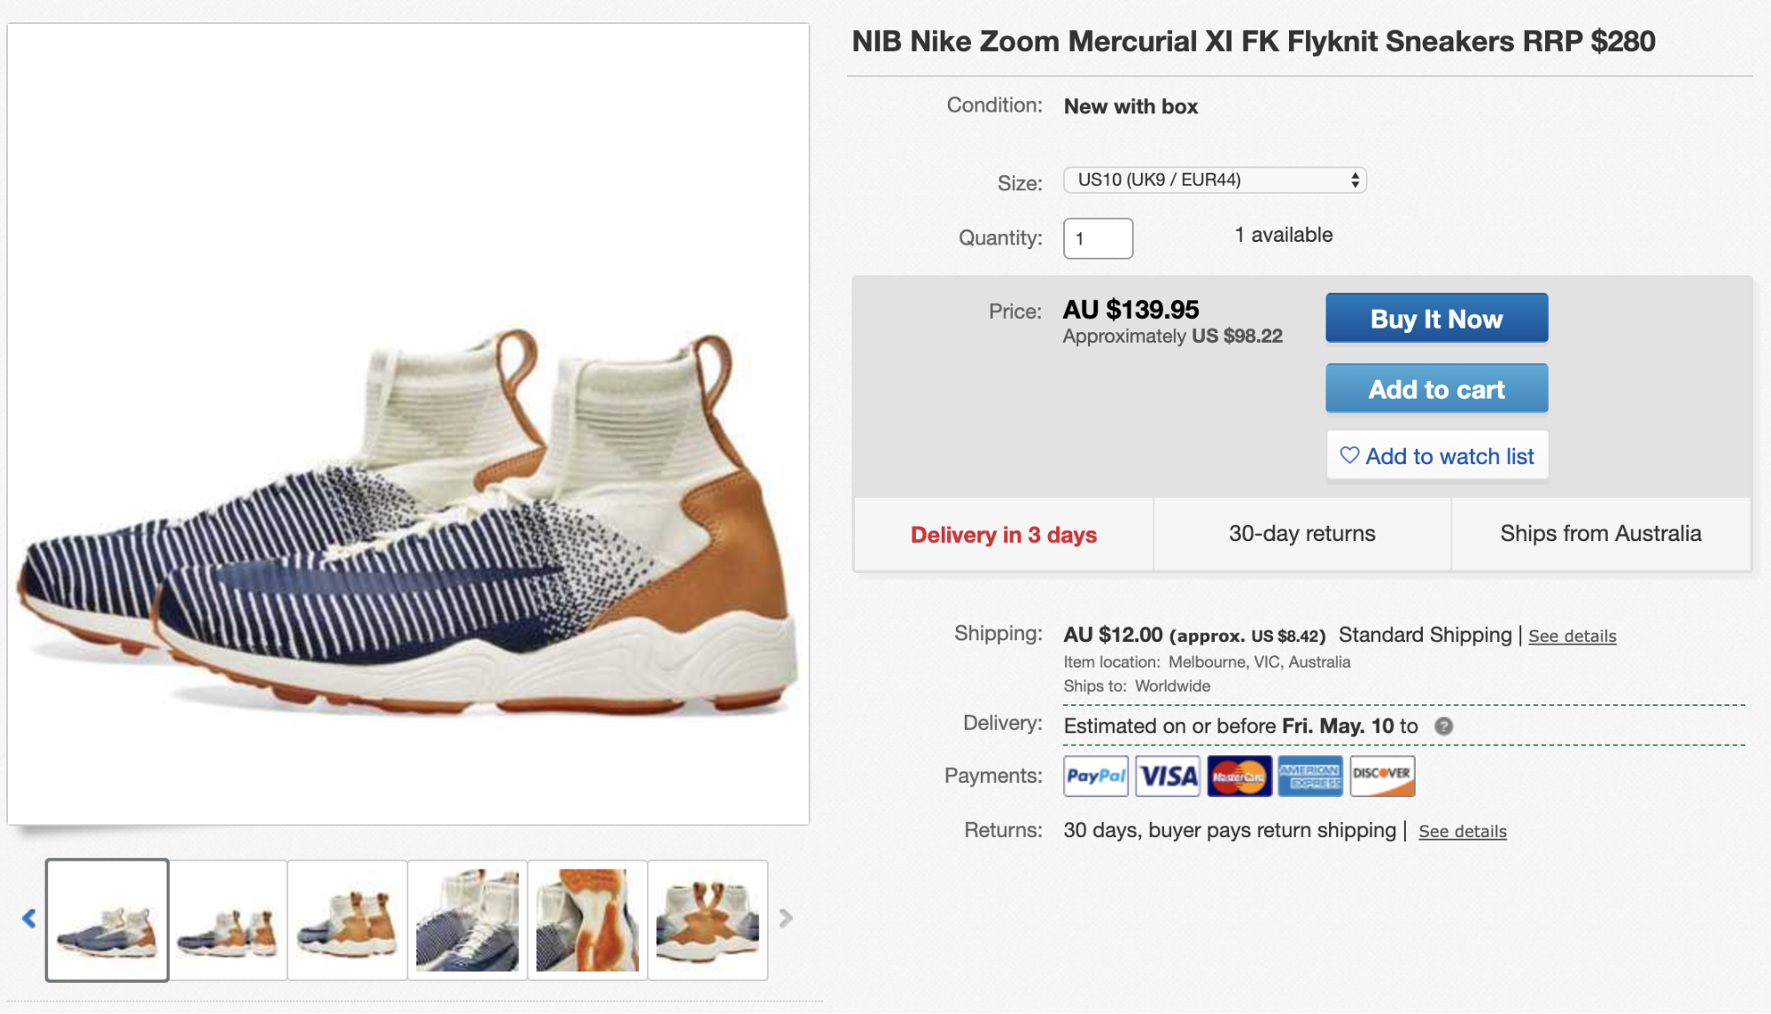Click the Discover payment icon
1771x1014 pixels.
(1382, 776)
